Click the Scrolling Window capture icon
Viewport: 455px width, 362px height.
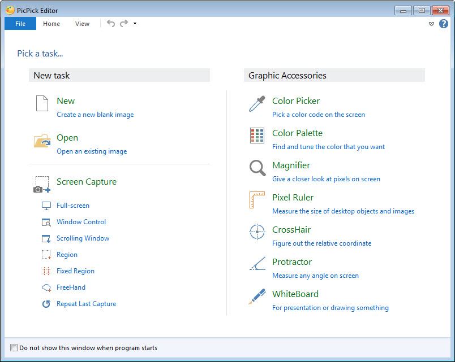point(46,239)
